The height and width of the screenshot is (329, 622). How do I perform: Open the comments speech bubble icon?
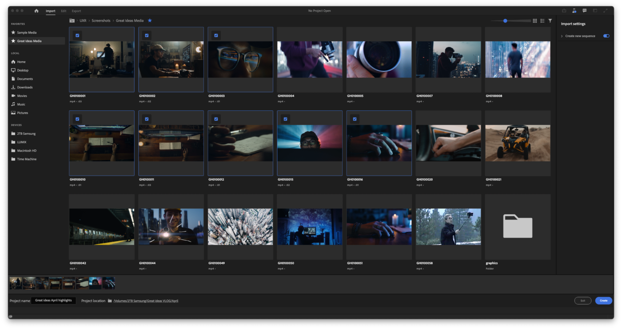point(584,11)
